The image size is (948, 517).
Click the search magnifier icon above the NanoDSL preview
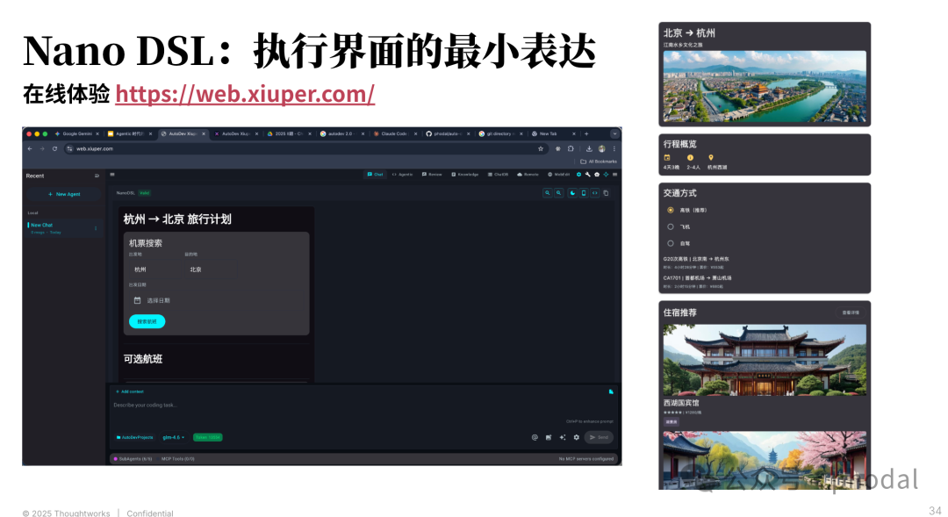coord(548,192)
